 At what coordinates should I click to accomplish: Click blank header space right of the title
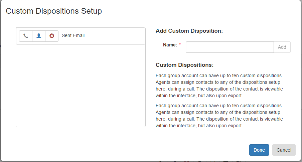click(200, 11)
